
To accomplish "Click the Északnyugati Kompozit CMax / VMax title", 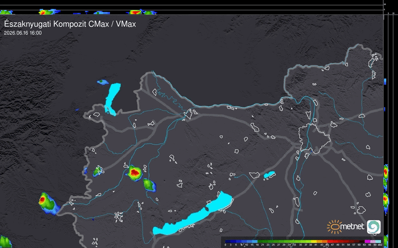I will pos(70,24).
